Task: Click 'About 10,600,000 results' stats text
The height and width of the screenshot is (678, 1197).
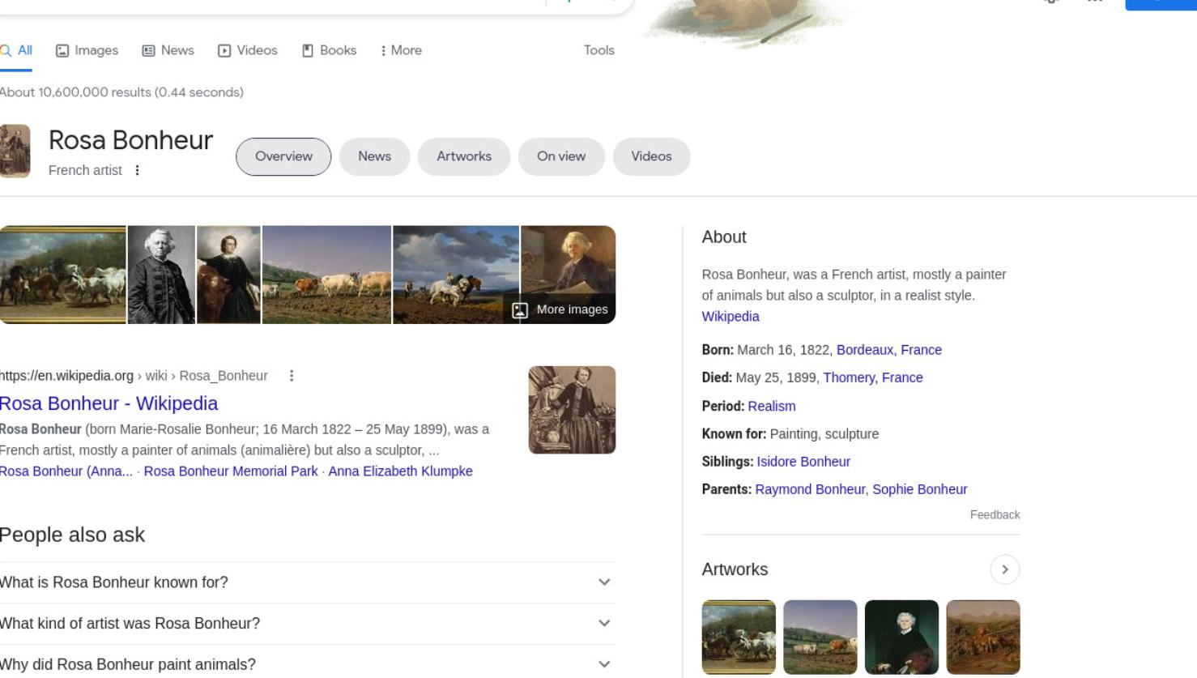Action: tap(121, 92)
